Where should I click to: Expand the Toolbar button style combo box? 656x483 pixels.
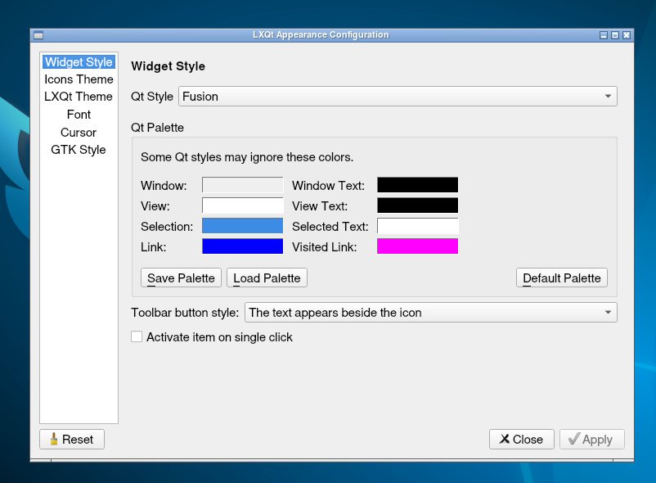click(x=430, y=313)
